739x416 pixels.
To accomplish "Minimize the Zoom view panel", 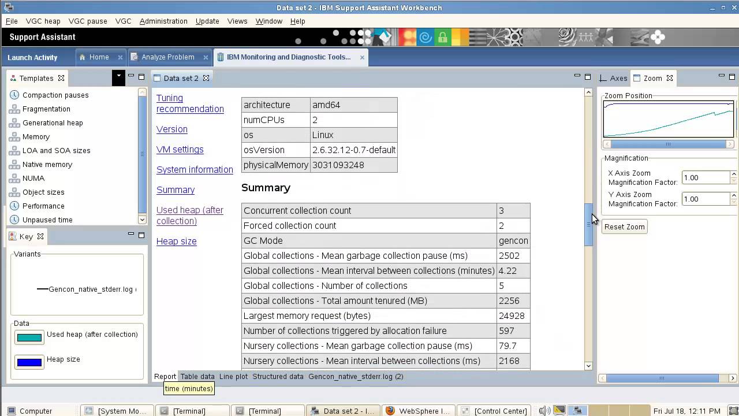I will [721, 77].
